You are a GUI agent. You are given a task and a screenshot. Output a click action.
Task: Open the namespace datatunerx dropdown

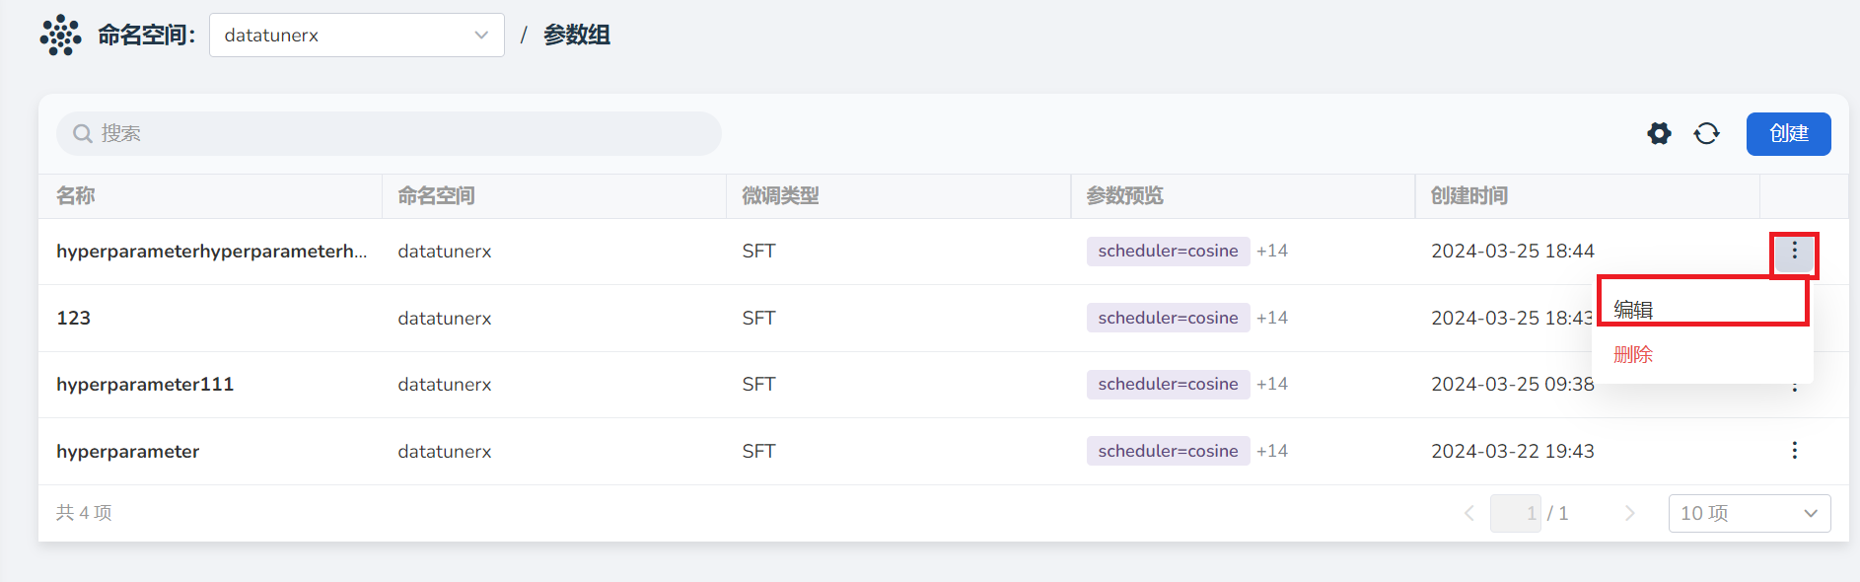357,36
